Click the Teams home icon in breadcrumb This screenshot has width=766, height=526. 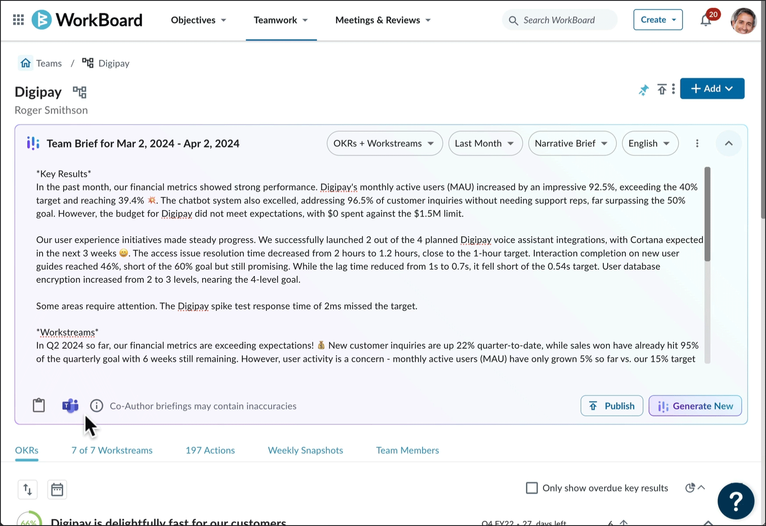click(26, 63)
